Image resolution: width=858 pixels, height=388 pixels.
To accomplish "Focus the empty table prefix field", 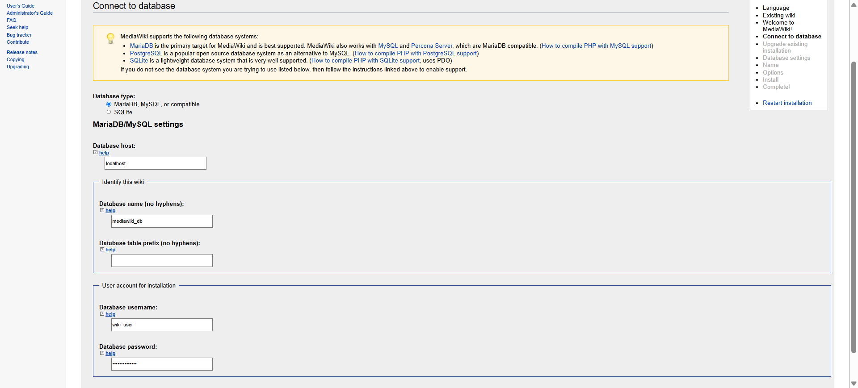I will pyautogui.click(x=162, y=260).
